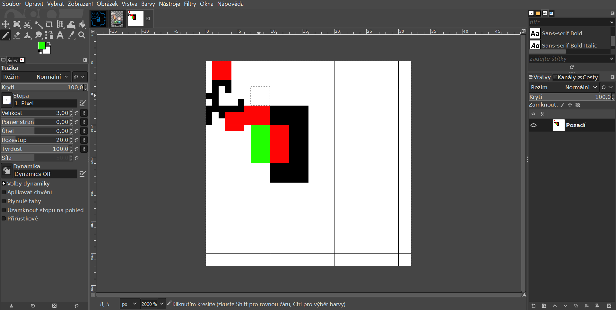This screenshot has width=616, height=310.
Task: Activate the Text tool
Action: pos(60,35)
